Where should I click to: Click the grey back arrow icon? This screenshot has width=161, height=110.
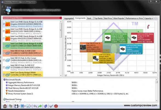[x=35, y=106]
